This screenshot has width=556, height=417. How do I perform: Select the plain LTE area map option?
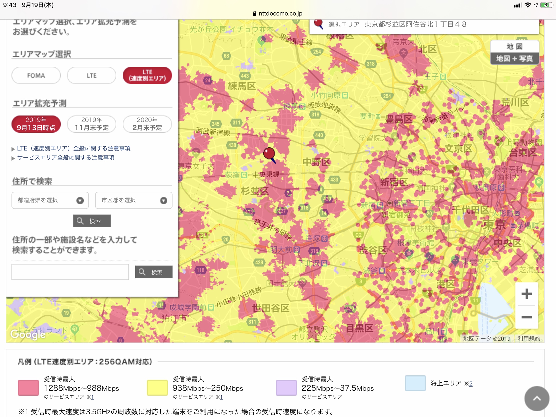(91, 75)
